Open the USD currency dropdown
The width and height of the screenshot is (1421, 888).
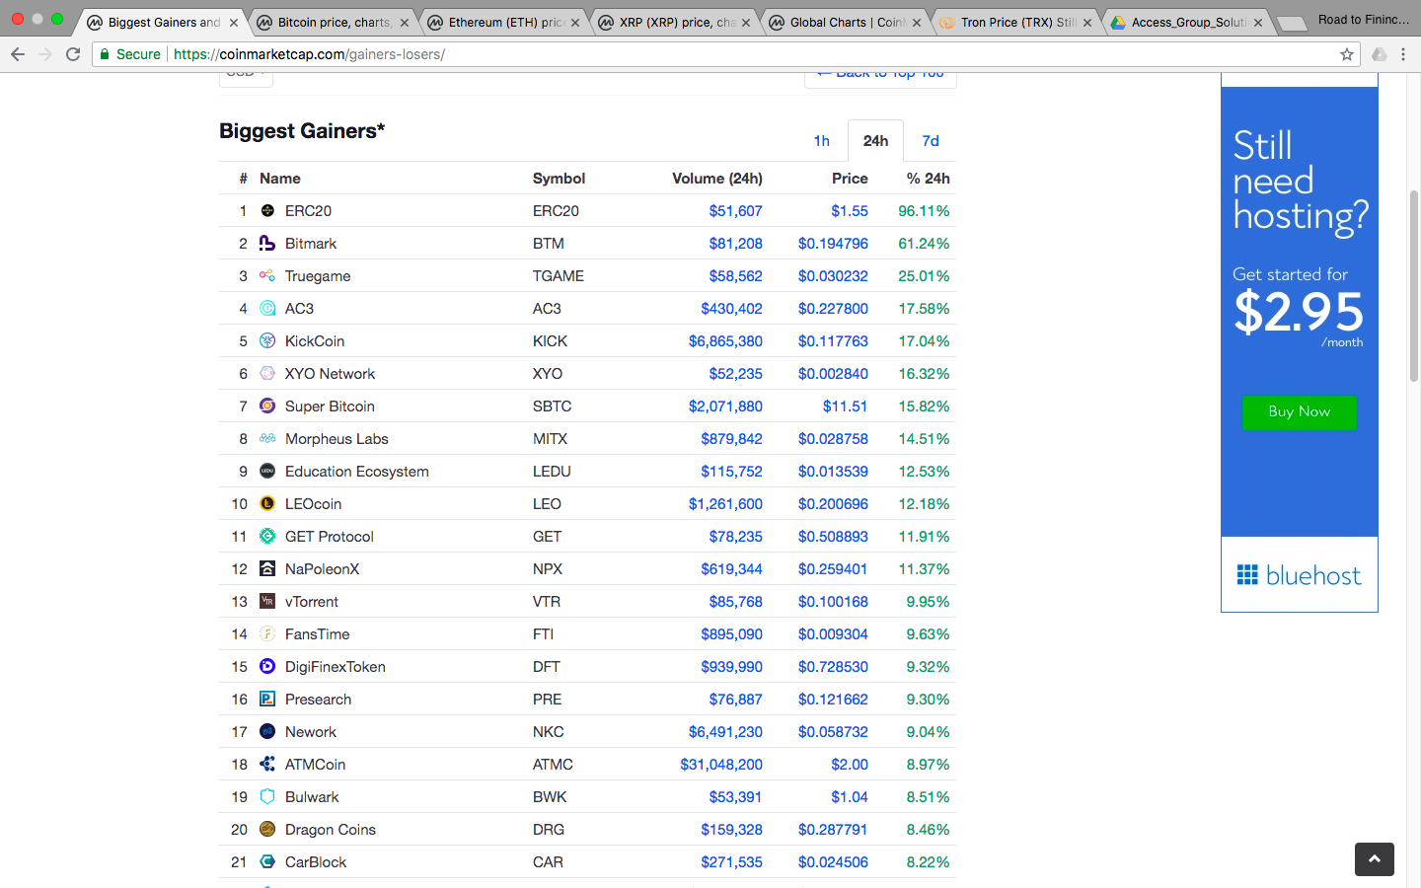pyautogui.click(x=246, y=77)
